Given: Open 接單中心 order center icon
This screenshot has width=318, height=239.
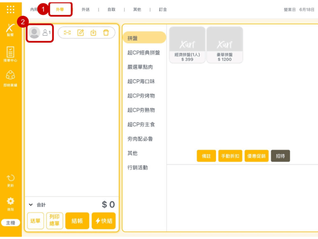Looking at the screenshot, I should click(11, 53).
